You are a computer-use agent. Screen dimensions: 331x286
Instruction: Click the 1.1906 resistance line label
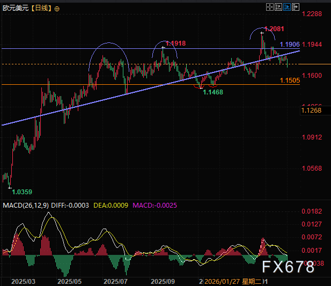click(x=290, y=45)
